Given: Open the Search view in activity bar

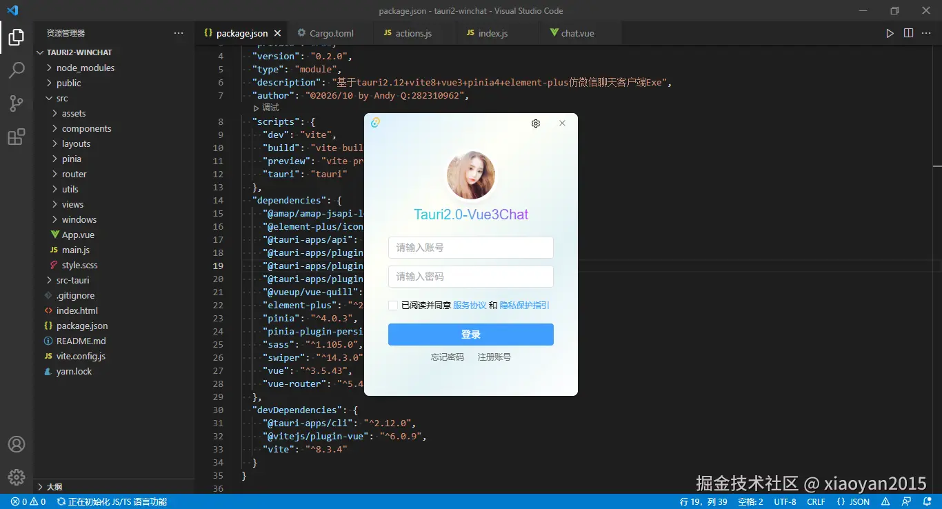Looking at the screenshot, I should 17,70.
